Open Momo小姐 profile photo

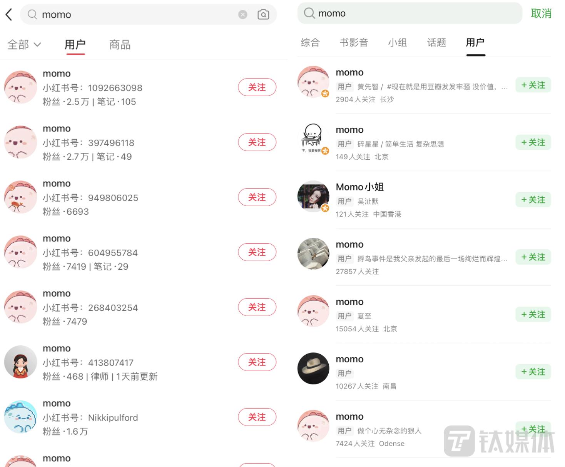pos(314,196)
